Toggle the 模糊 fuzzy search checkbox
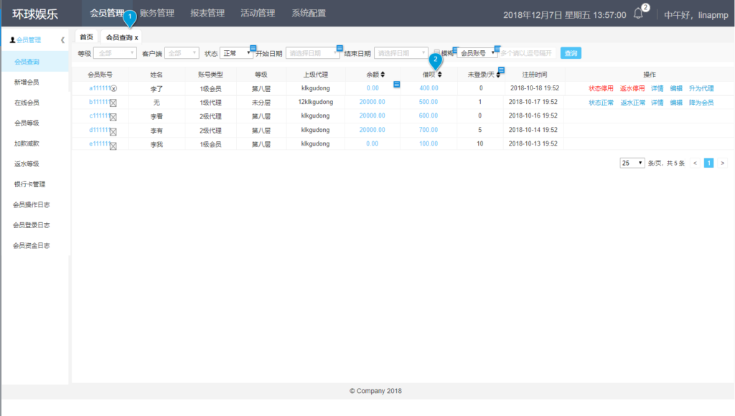 tap(436, 53)
